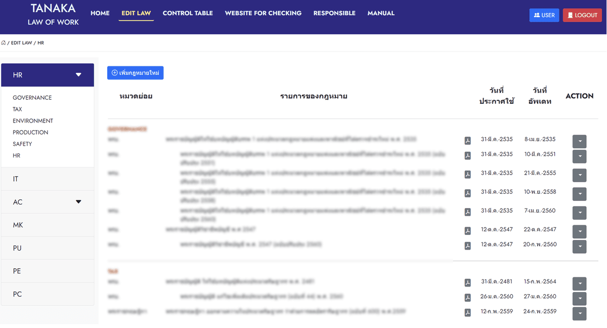This screenshot has width=607, height=328.
Task: Select TAX in the HR submenu
Action: point(17,109)
